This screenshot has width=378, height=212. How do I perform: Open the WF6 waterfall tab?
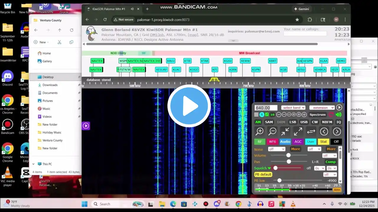click(x=272, y=142)
